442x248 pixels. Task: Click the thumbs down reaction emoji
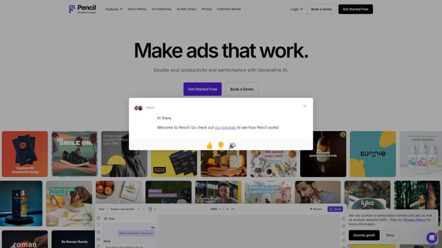[221, 146]
